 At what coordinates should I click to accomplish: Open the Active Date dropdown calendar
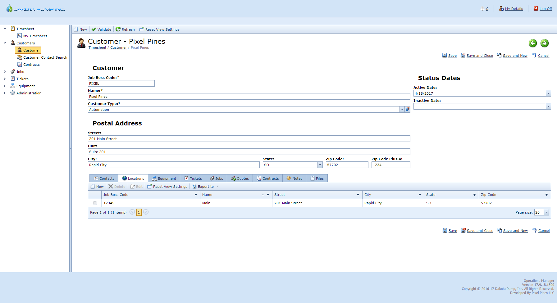(548, 93)
